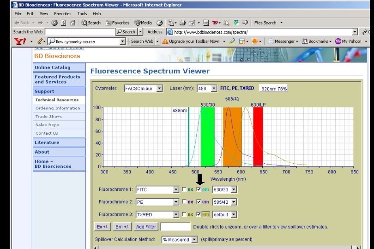Image resolution: width=374 pixels, height=249 pixels.
Task: Open Fluorochrome 1 FITC dropdown
Action: [157, 190]
